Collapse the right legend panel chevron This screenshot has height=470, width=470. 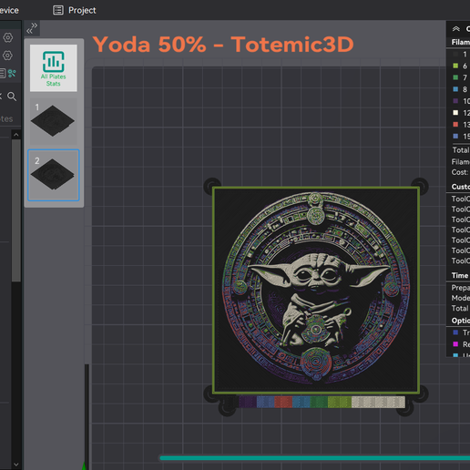[455, 29]
